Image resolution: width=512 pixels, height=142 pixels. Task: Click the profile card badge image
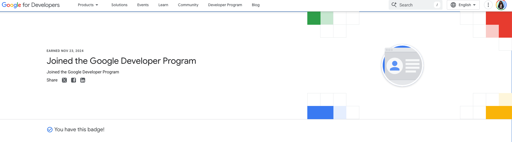(x=402, y=65)
